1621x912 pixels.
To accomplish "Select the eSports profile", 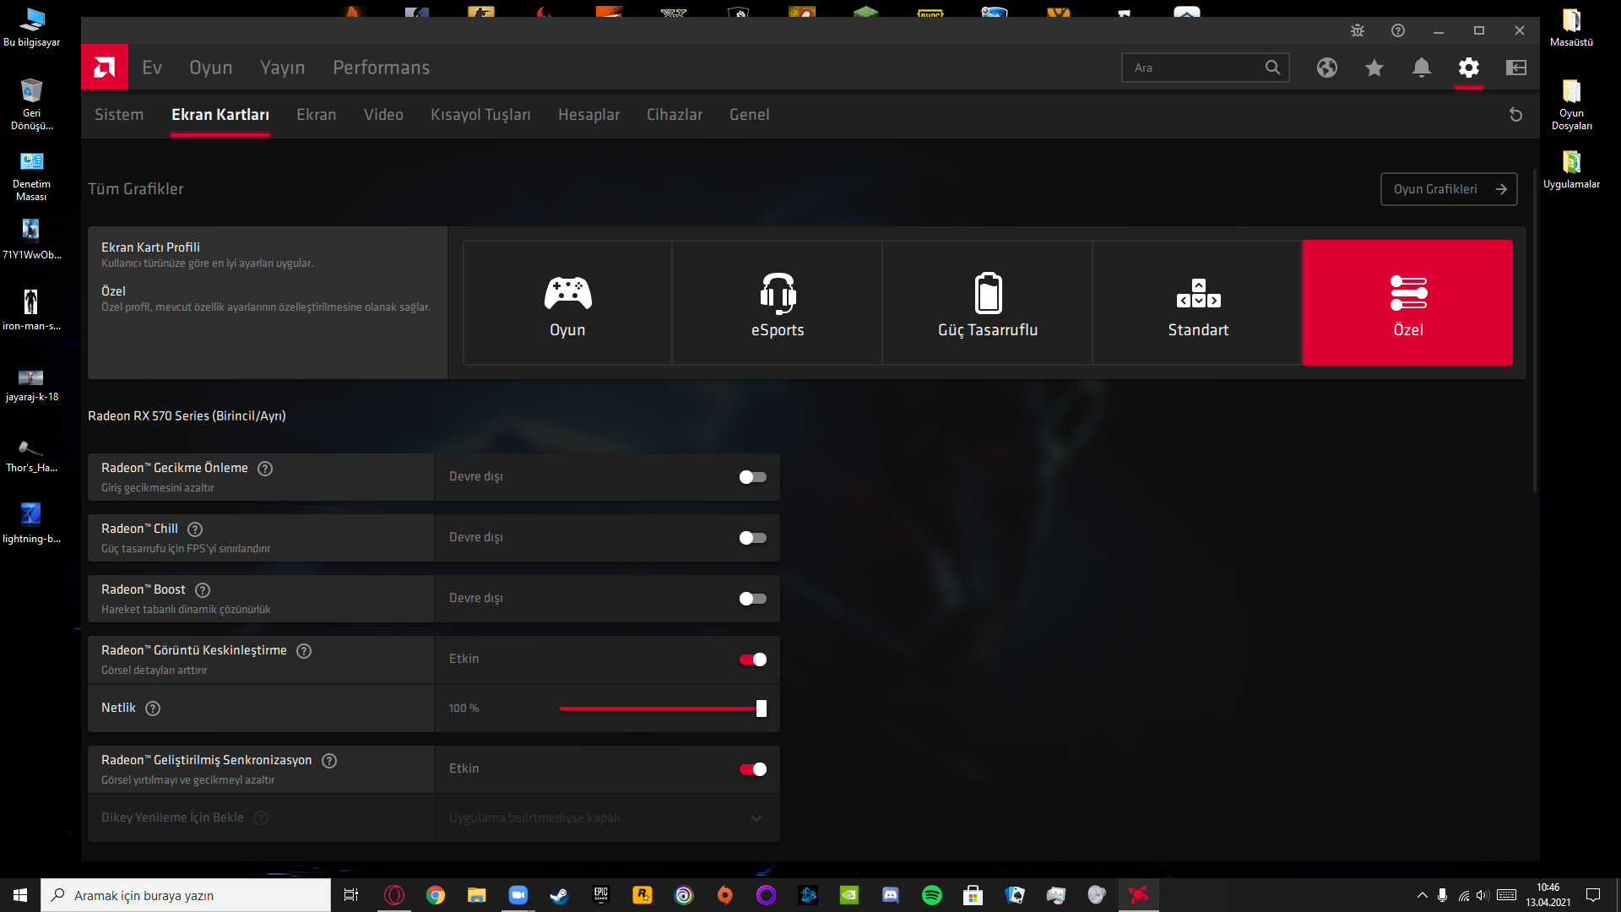I will point(778,303).
